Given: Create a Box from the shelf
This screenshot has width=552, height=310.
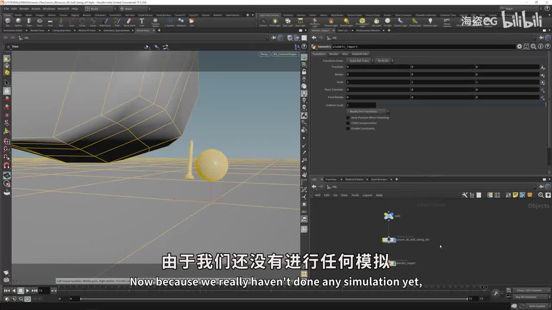Looking at the screenshot, I should pyautogui.click(x=8, y=22).
